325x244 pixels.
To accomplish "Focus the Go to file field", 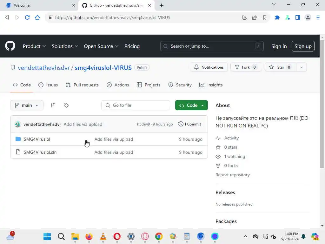I will coord(136,105).
